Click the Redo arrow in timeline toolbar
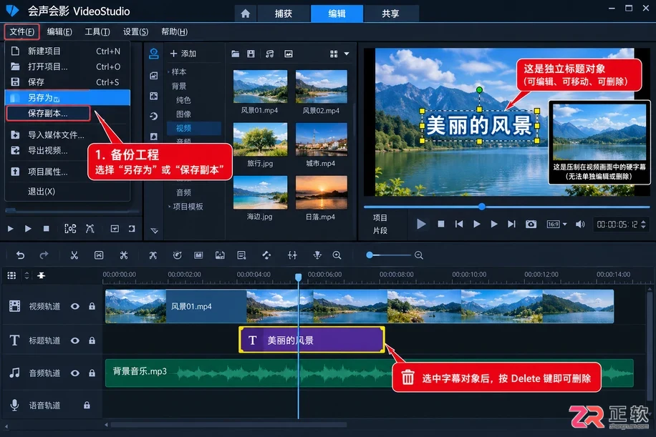The image size is (656, 437). coord(44,255)
